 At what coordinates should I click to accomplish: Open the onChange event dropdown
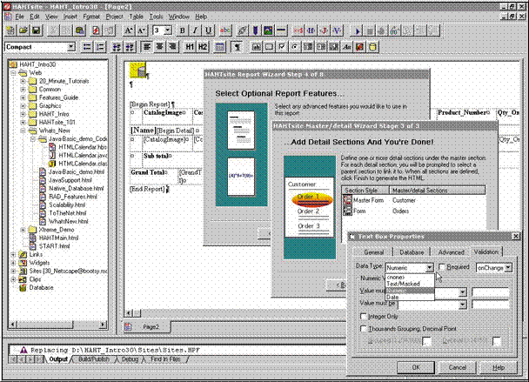point(508,268)
